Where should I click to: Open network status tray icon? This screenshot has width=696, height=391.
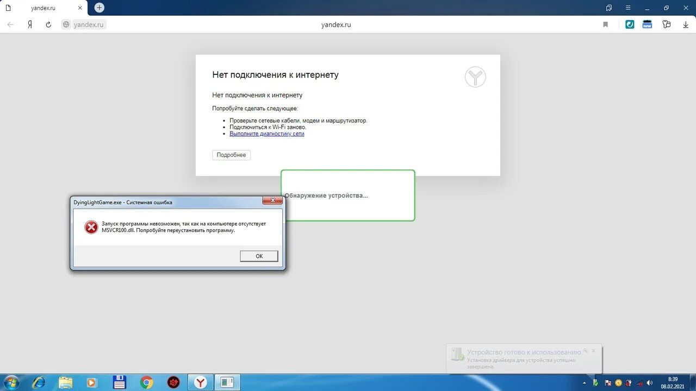click(x=639, y=383)
